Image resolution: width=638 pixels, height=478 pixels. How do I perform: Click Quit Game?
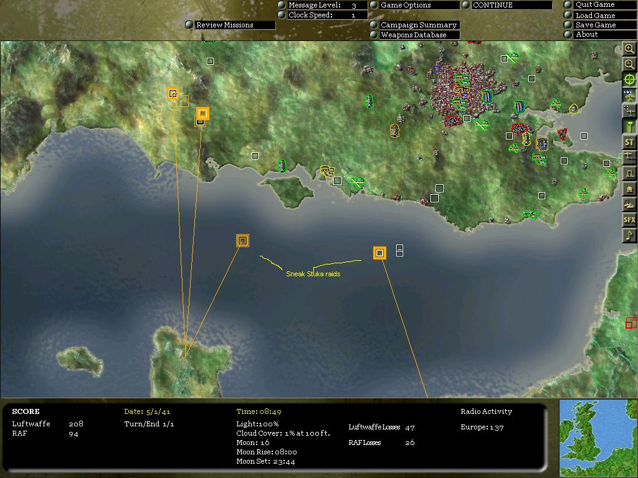606,5
